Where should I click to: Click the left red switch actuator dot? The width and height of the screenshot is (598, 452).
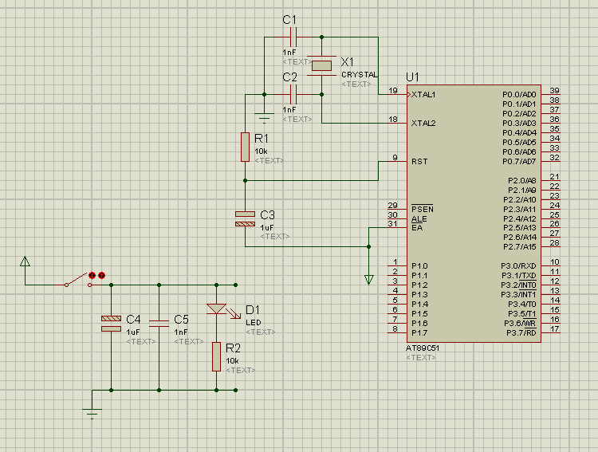click(x=92, y=275)
